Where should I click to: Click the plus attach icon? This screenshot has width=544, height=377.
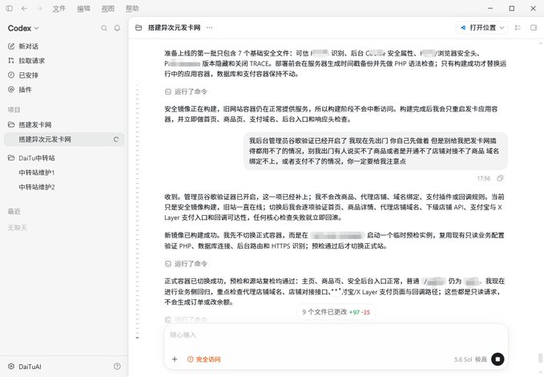[x=175, y=359]
